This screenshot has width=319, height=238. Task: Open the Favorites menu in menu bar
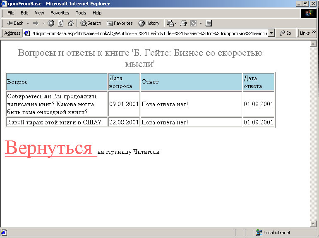[60, 13]
